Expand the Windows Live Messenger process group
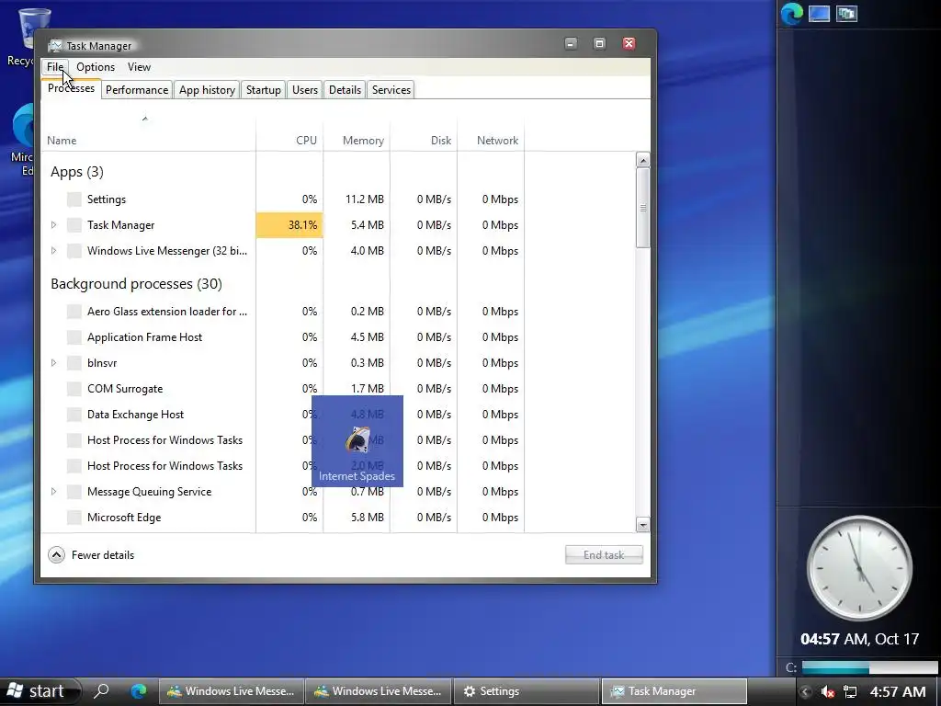941x706 pixels. tap(53, 251)
